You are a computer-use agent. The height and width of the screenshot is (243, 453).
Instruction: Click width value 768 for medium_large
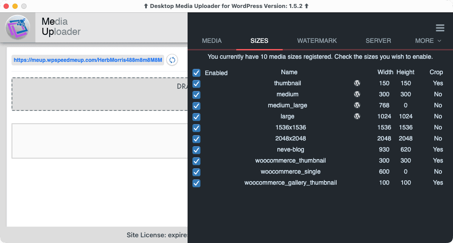tap(384, 105)
